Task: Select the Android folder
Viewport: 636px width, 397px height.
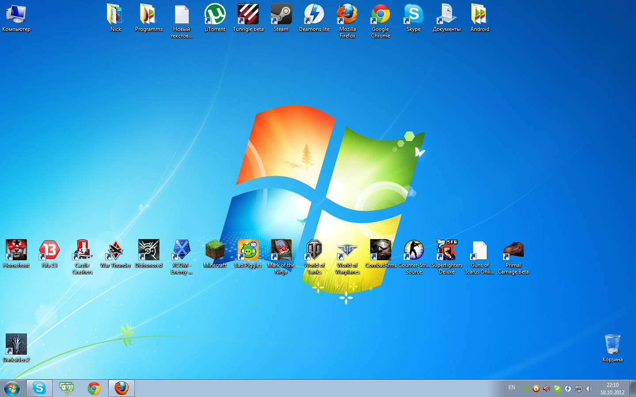Action: tap(480, 18)
